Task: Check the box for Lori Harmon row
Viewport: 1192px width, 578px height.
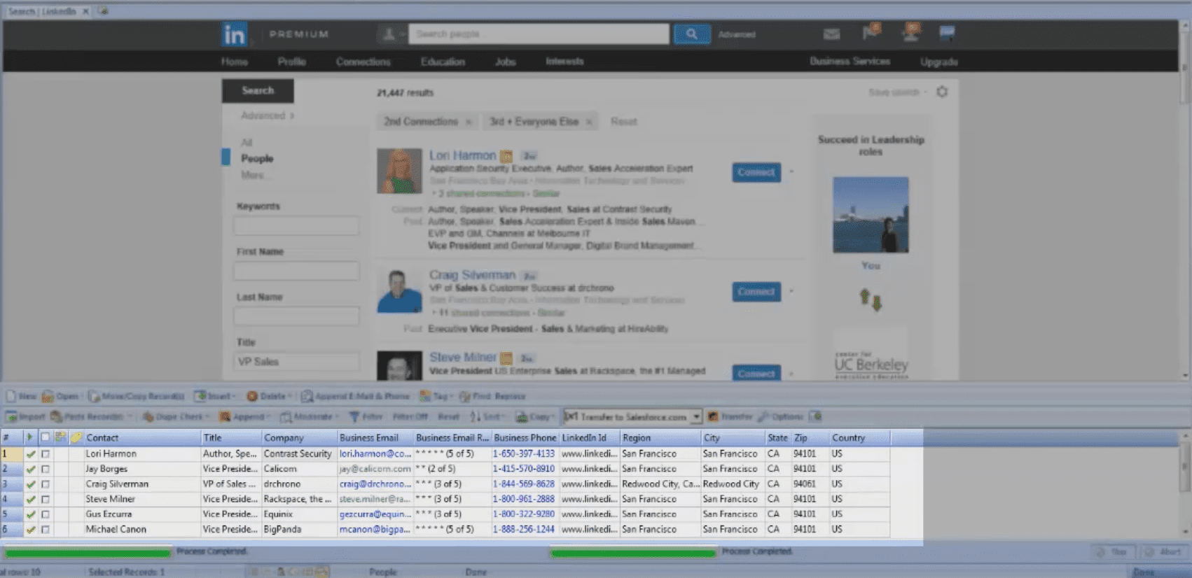Action: 46,454
